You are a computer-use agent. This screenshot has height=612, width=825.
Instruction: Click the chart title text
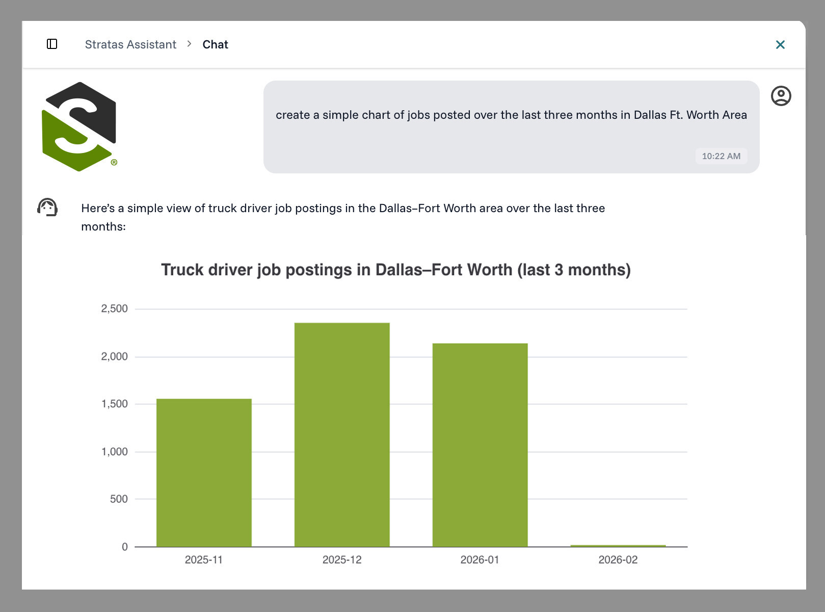coord(395,270)
